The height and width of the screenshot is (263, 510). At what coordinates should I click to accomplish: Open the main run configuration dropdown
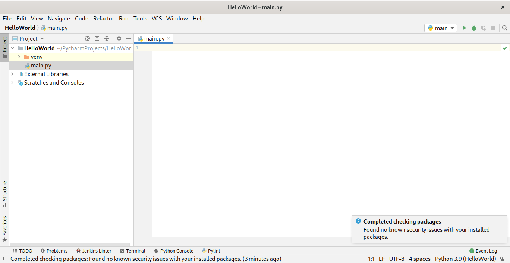(x=441, y=28)
